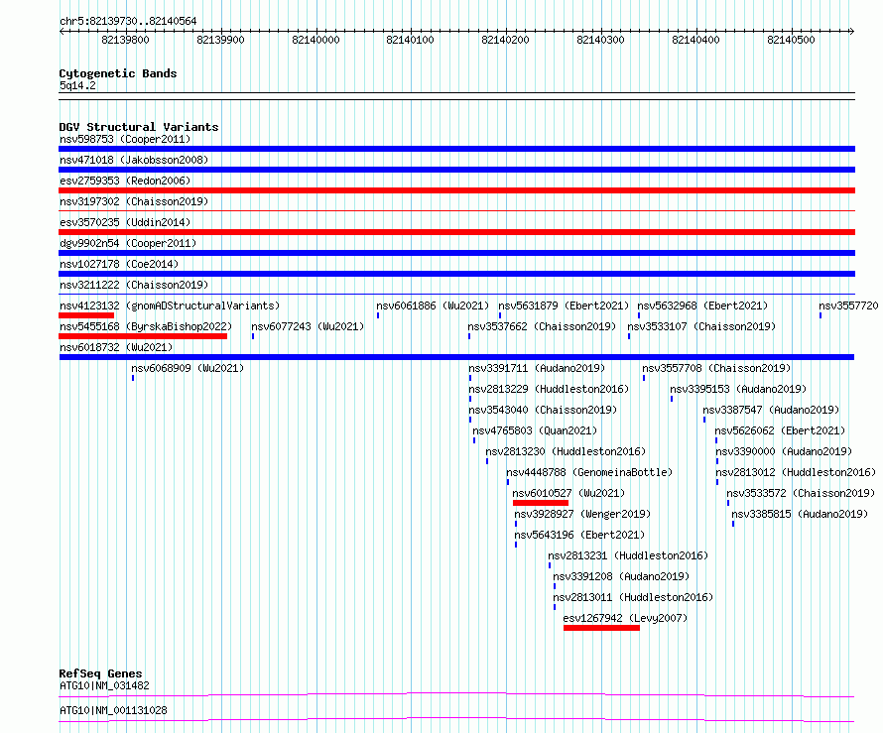The width and height of the screenshot is (883, 733).
Task: Open nsv6010527 (Wu2021) label
Action: 568,493
